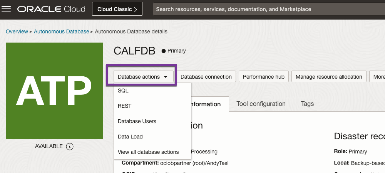Click the AVAILABLE status info icon
Image resolution: width=385 pixels, height=173 pixels.
coord(69,146)
